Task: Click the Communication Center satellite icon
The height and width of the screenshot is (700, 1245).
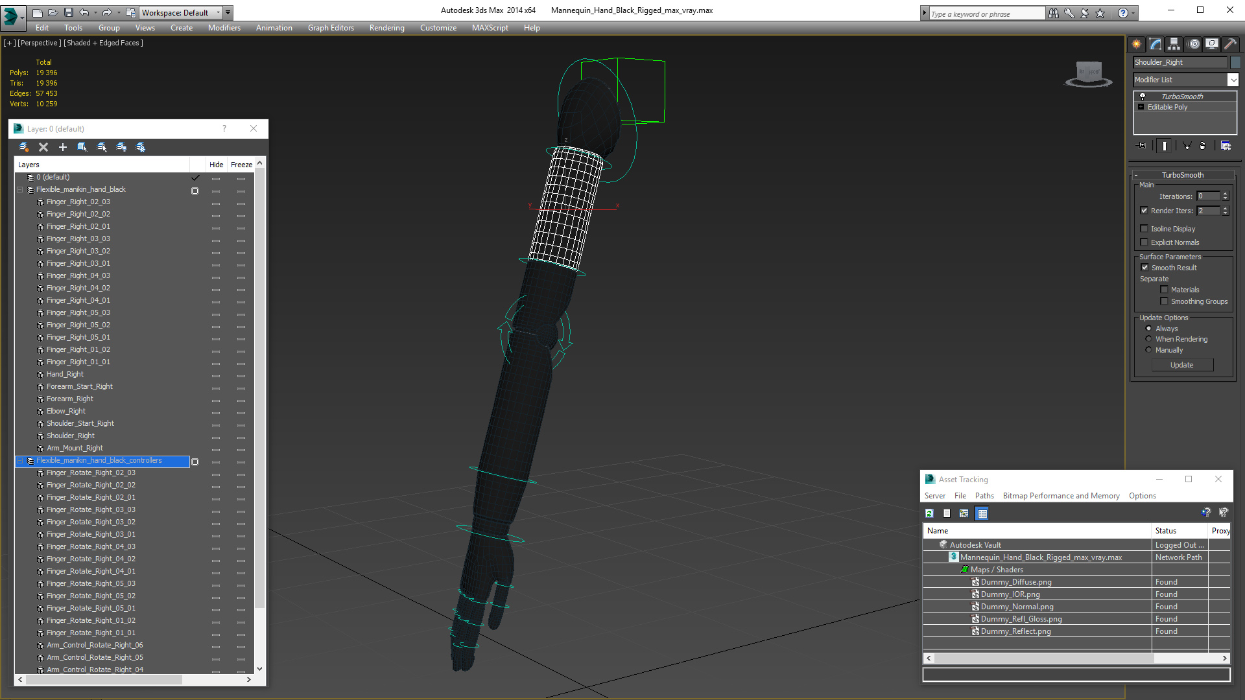Action: point(1085,13)
